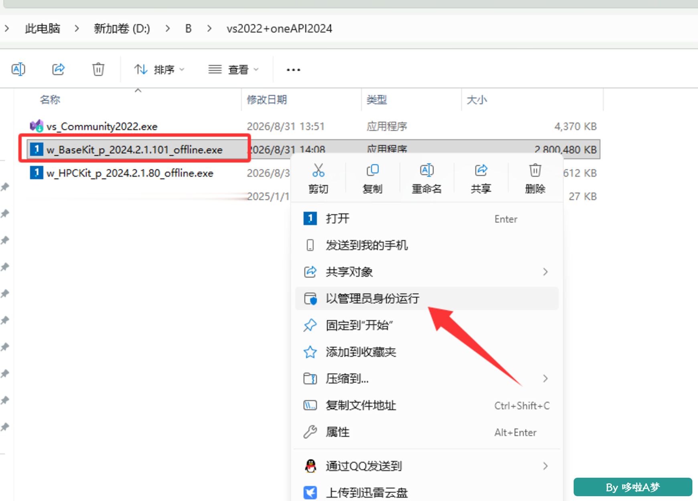Choose 复制文件地址 from the context menu

coord(427,406)
